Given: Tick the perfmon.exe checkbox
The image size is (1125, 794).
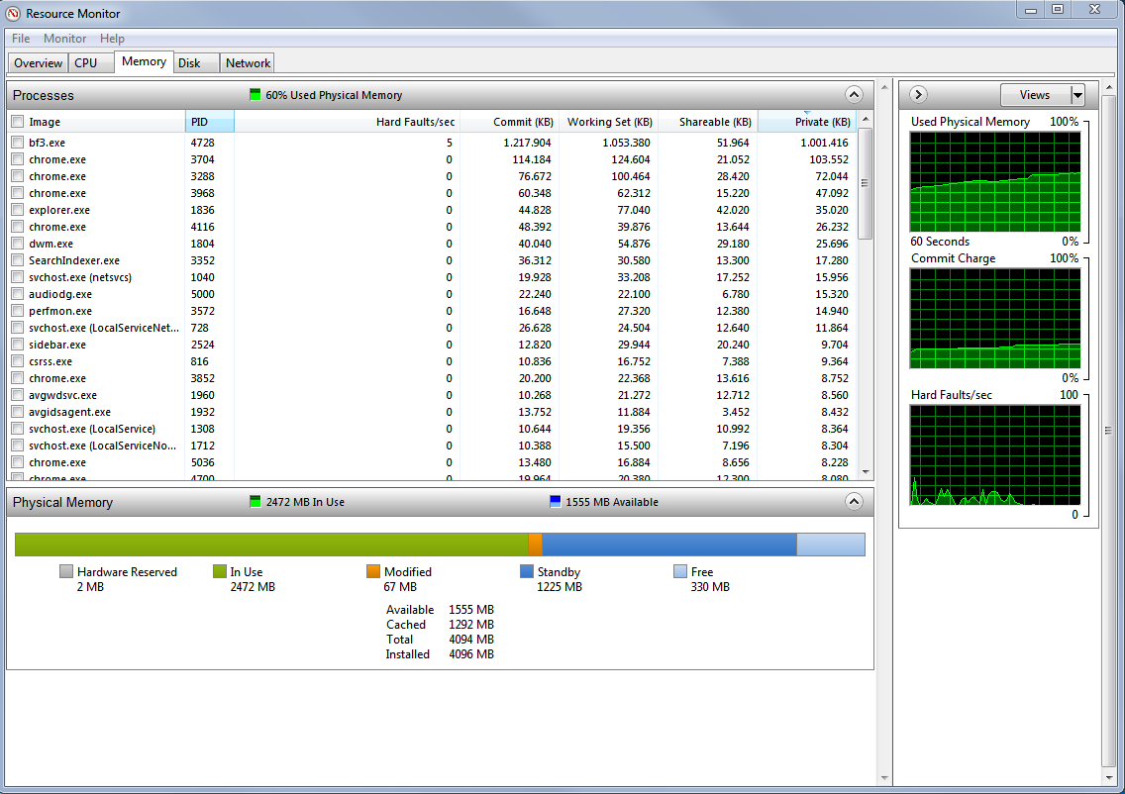Looking at the screenshot, I should click(18, 311).
